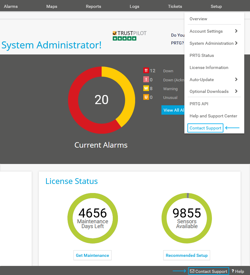Click the Get Maintenance button

[x=93, y=255]
